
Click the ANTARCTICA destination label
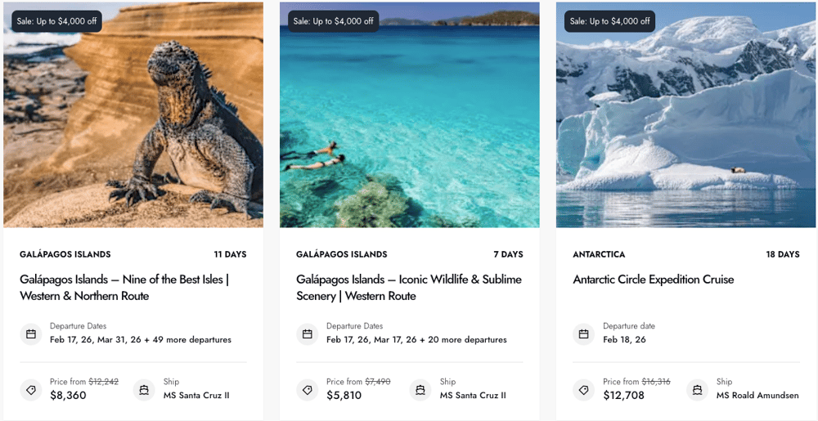[x=599, y=254]
